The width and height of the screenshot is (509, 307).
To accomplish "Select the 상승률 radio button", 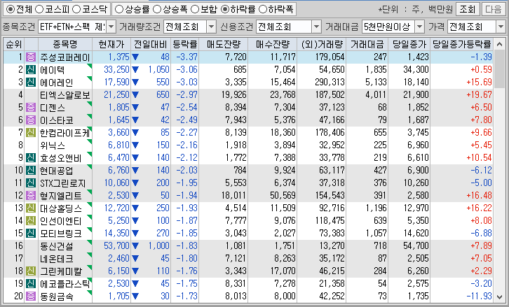I will 119,9.
